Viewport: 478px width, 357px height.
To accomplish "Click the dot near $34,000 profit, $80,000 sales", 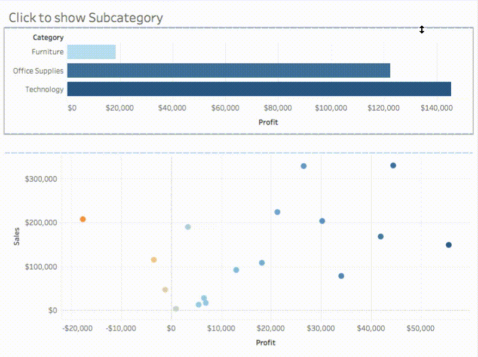I will (x=341, y=276).
